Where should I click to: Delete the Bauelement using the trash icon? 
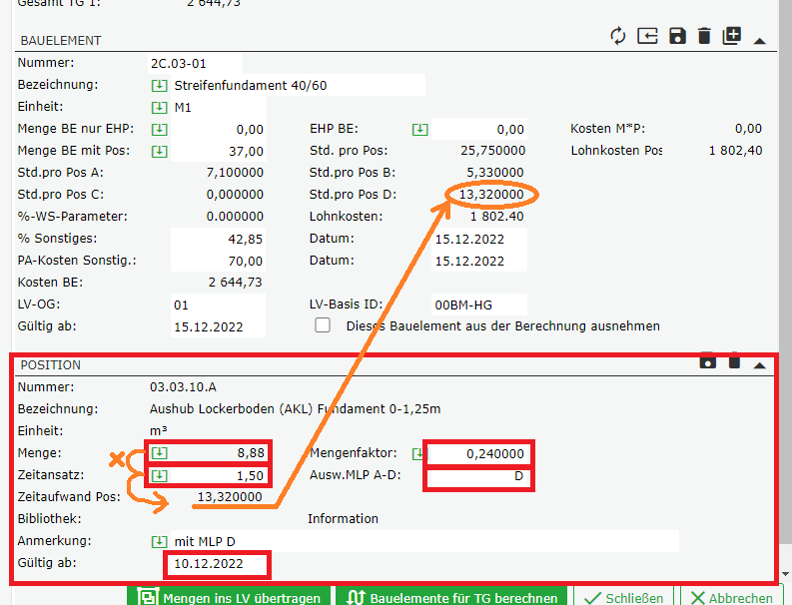[x=704, y=37]
